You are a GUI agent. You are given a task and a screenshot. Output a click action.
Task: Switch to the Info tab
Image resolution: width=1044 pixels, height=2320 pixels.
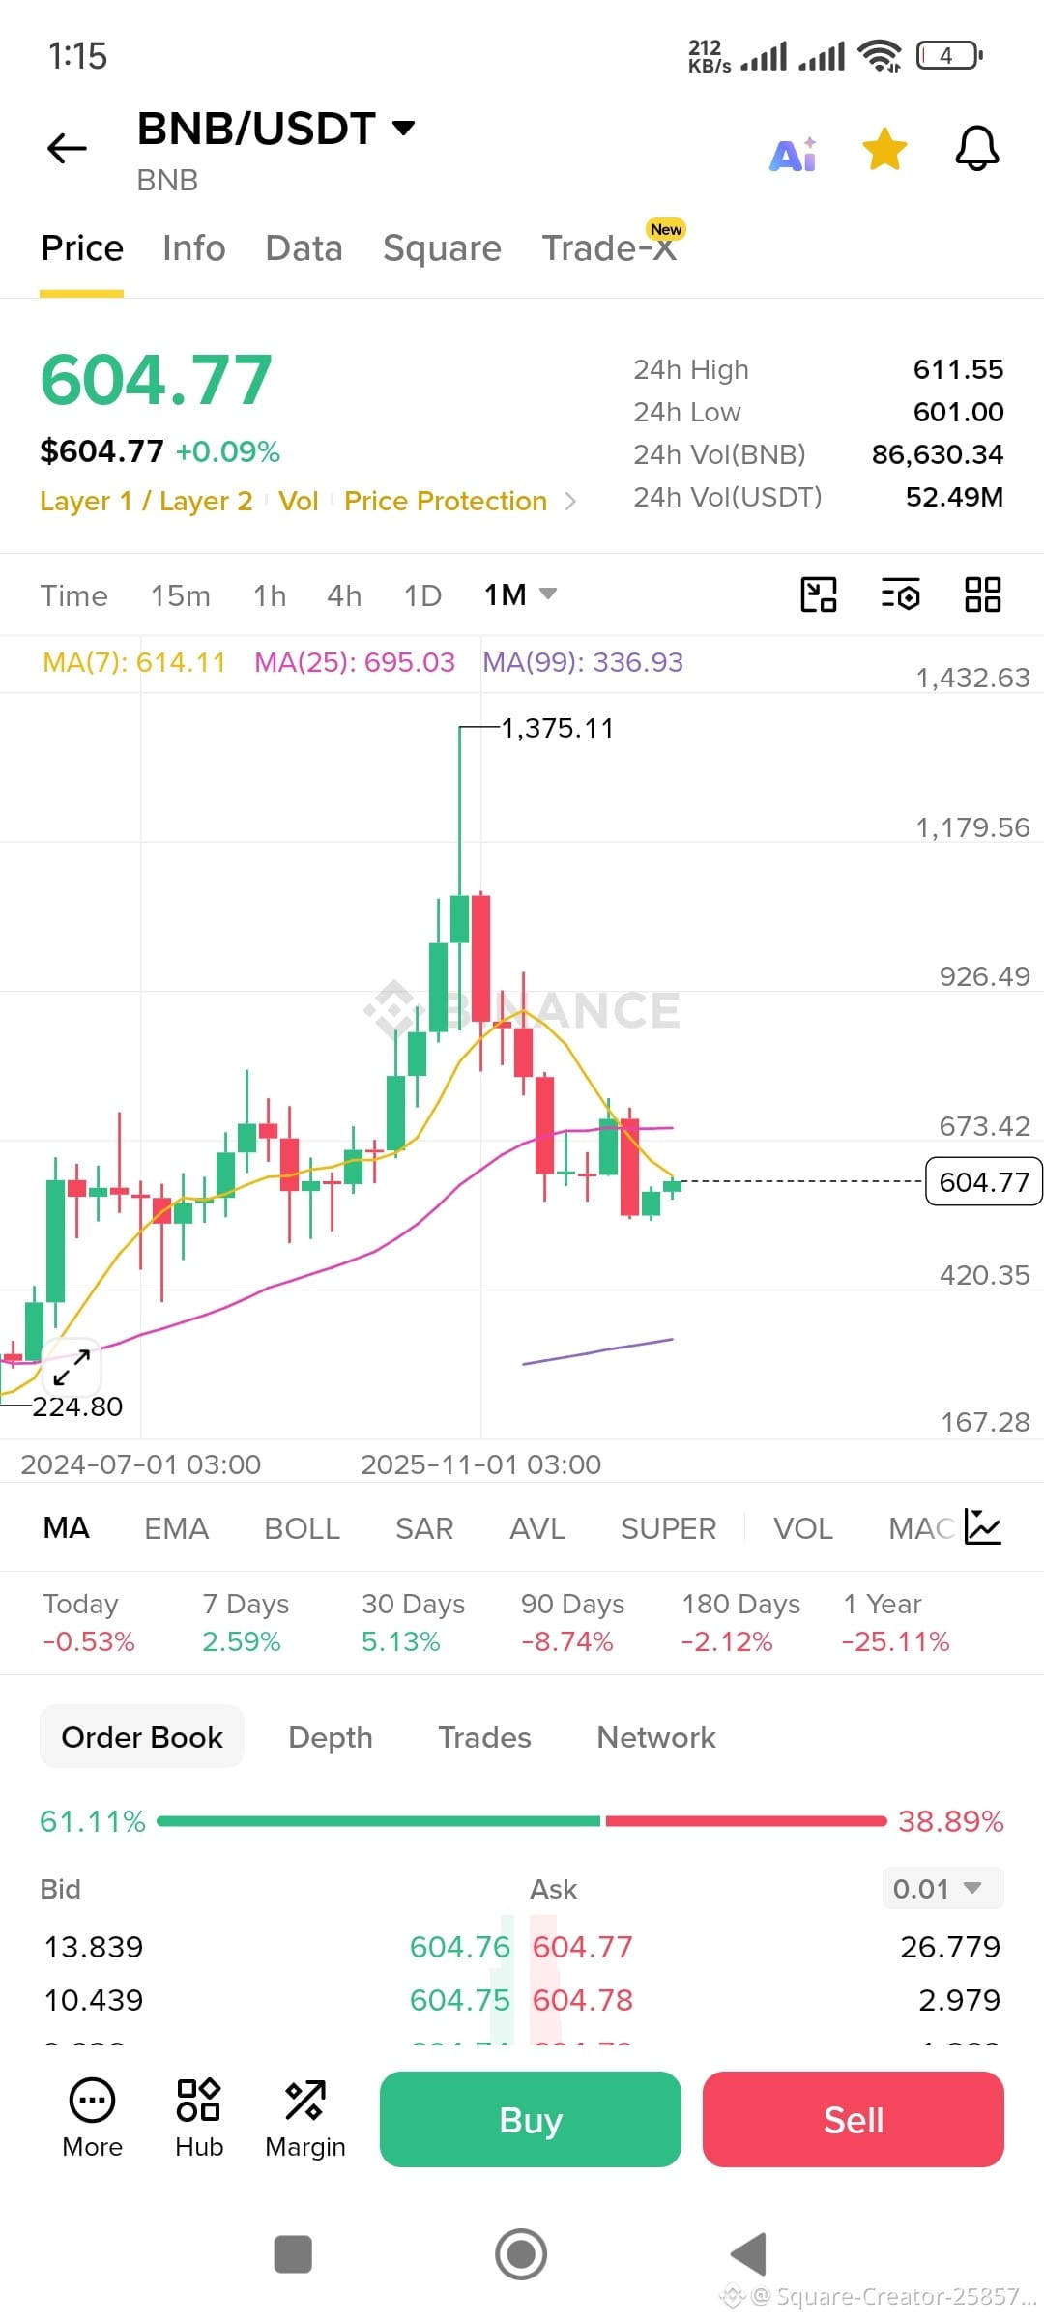pos(193,248)
